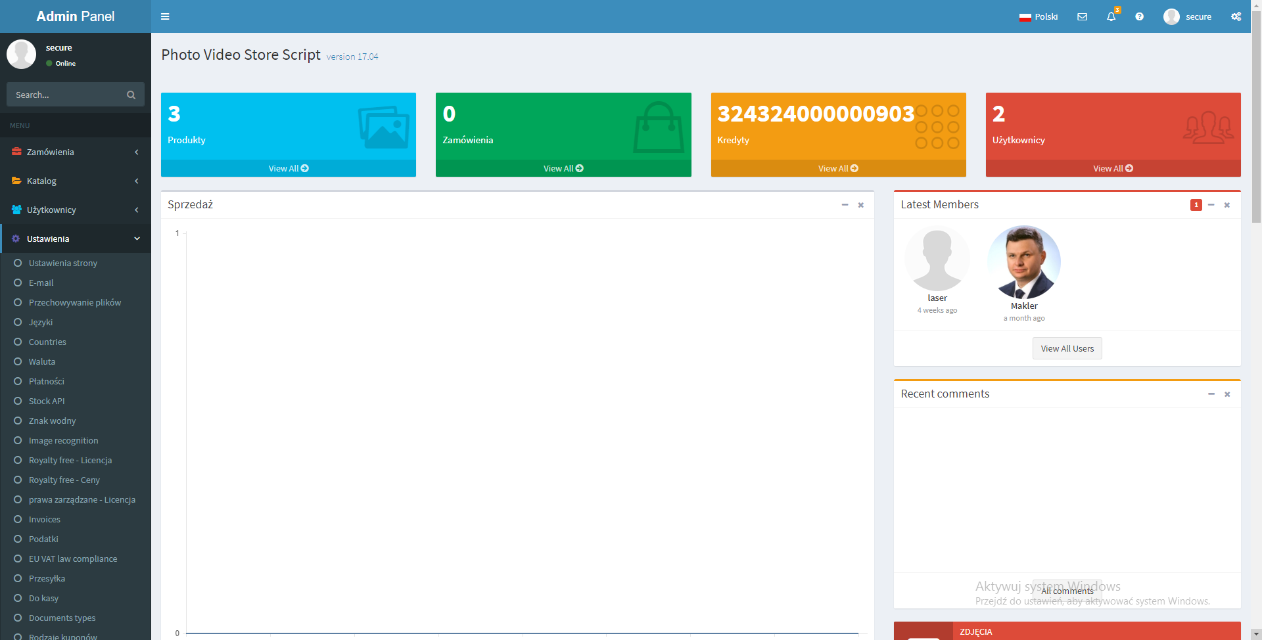Click the All comments button
The width and height of the screenshot is (1262, 640).
[1067, 591]
